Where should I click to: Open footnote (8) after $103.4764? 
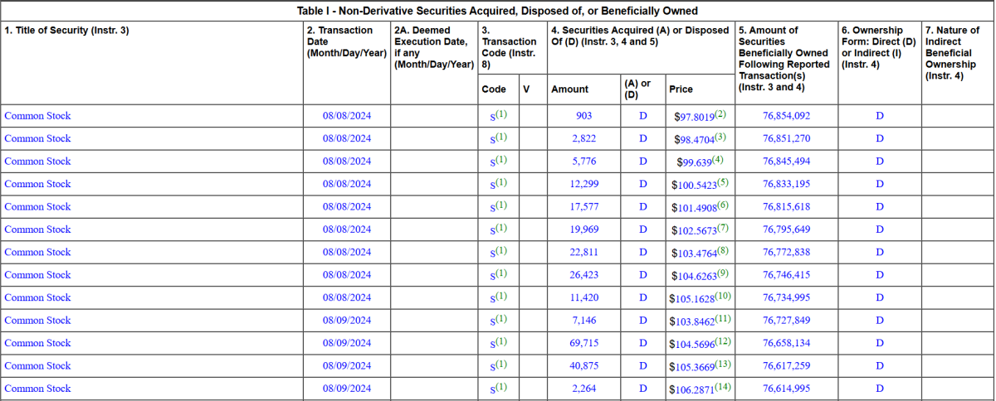pyautogui.click(x=724, y=250)
